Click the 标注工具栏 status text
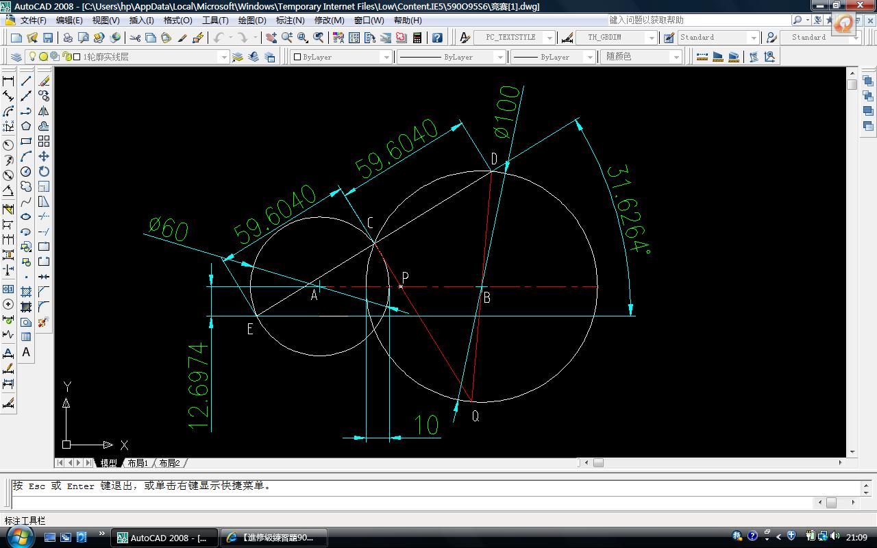 pos(25,521)
